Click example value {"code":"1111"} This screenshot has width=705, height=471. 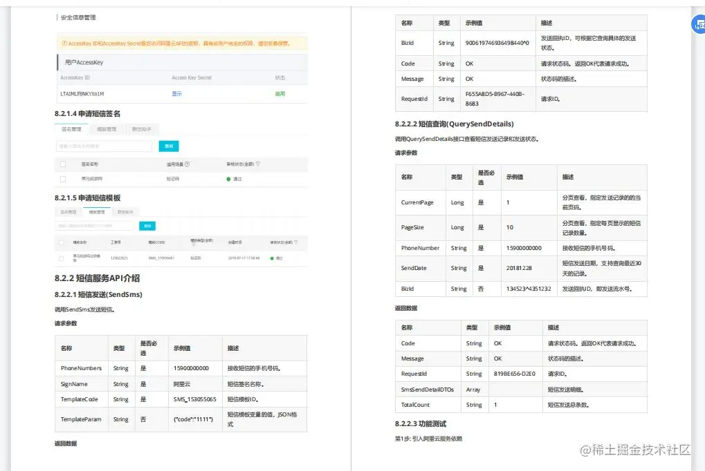(x=193, y=419)
